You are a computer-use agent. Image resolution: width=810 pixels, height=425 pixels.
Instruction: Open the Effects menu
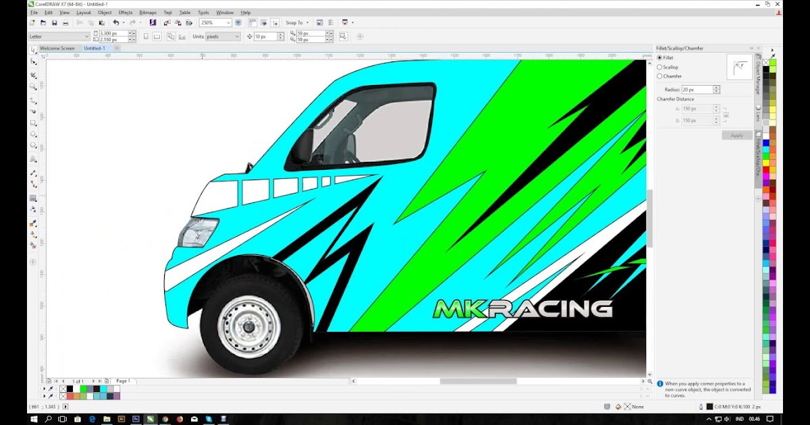point(126,12)
